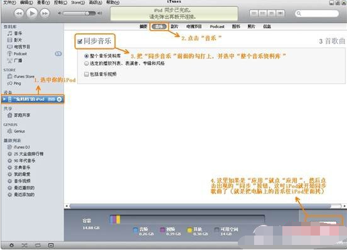This screenshot has width=347, height=250.
Task: Open the 控制(C) menu
Action: pyautogui.click(x=60, y=3)
